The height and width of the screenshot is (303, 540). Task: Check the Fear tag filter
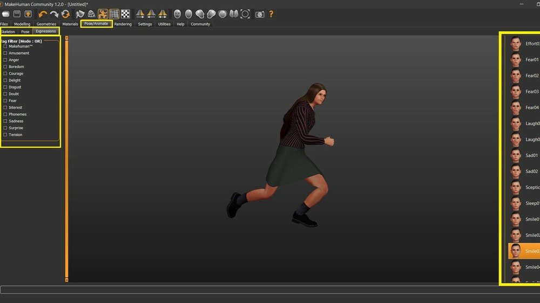point(5,101)
